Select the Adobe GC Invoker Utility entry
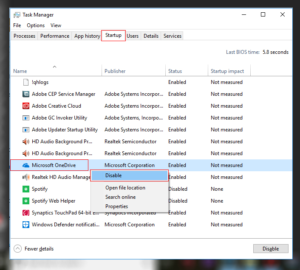The image size is (300, 270). 59,118
